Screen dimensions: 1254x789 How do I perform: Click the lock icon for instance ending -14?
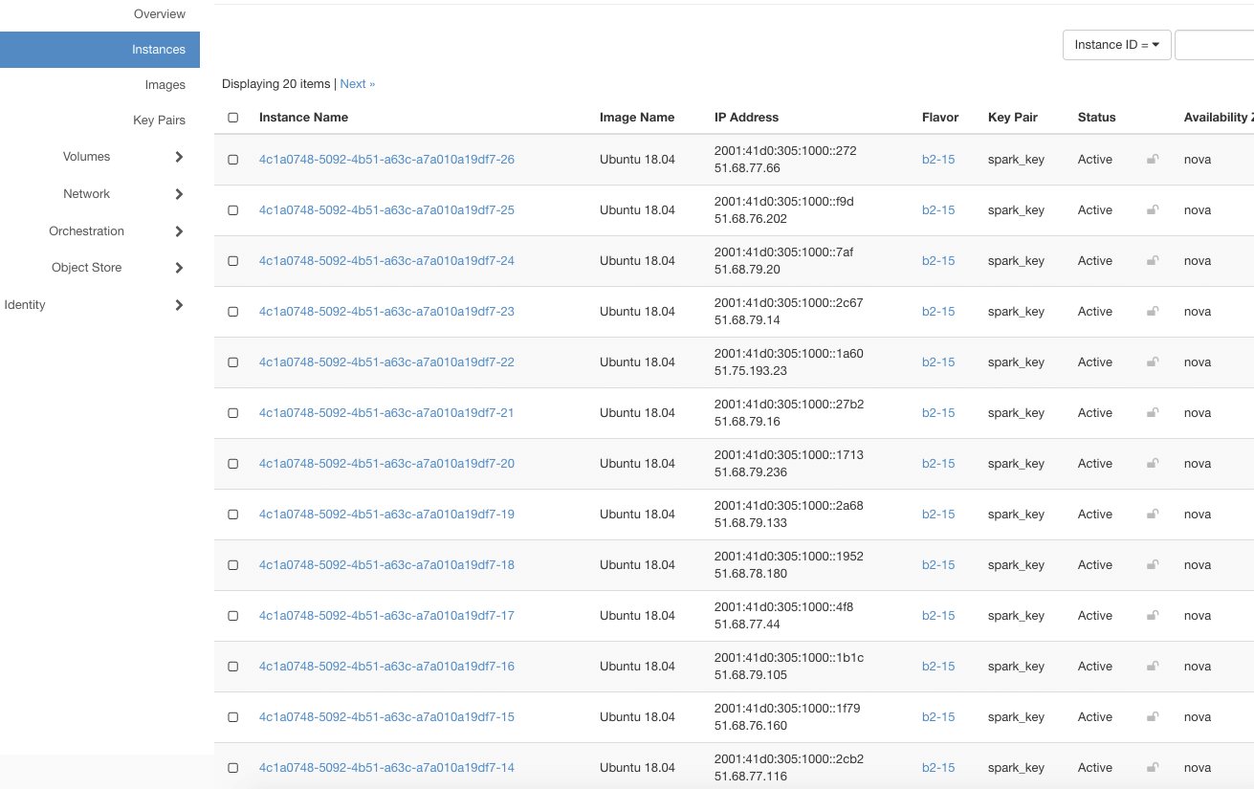tap(1153, 768)
